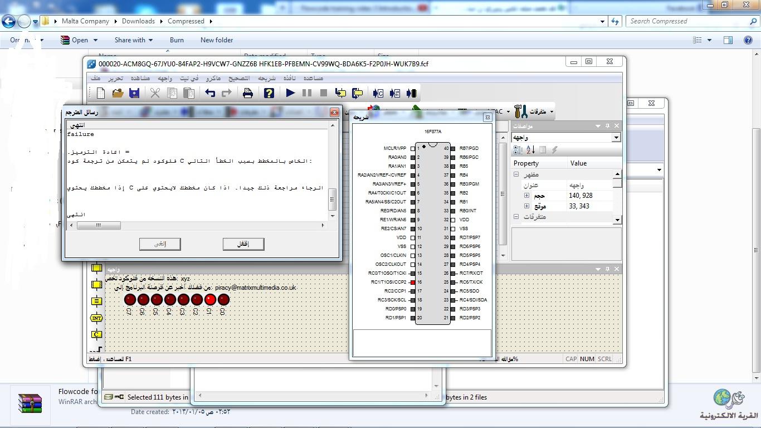Image resolution: width=761 pixels, height=428 pixels.
Task: Open the واجهه combo box in properties panel
Action: point(566,137)
